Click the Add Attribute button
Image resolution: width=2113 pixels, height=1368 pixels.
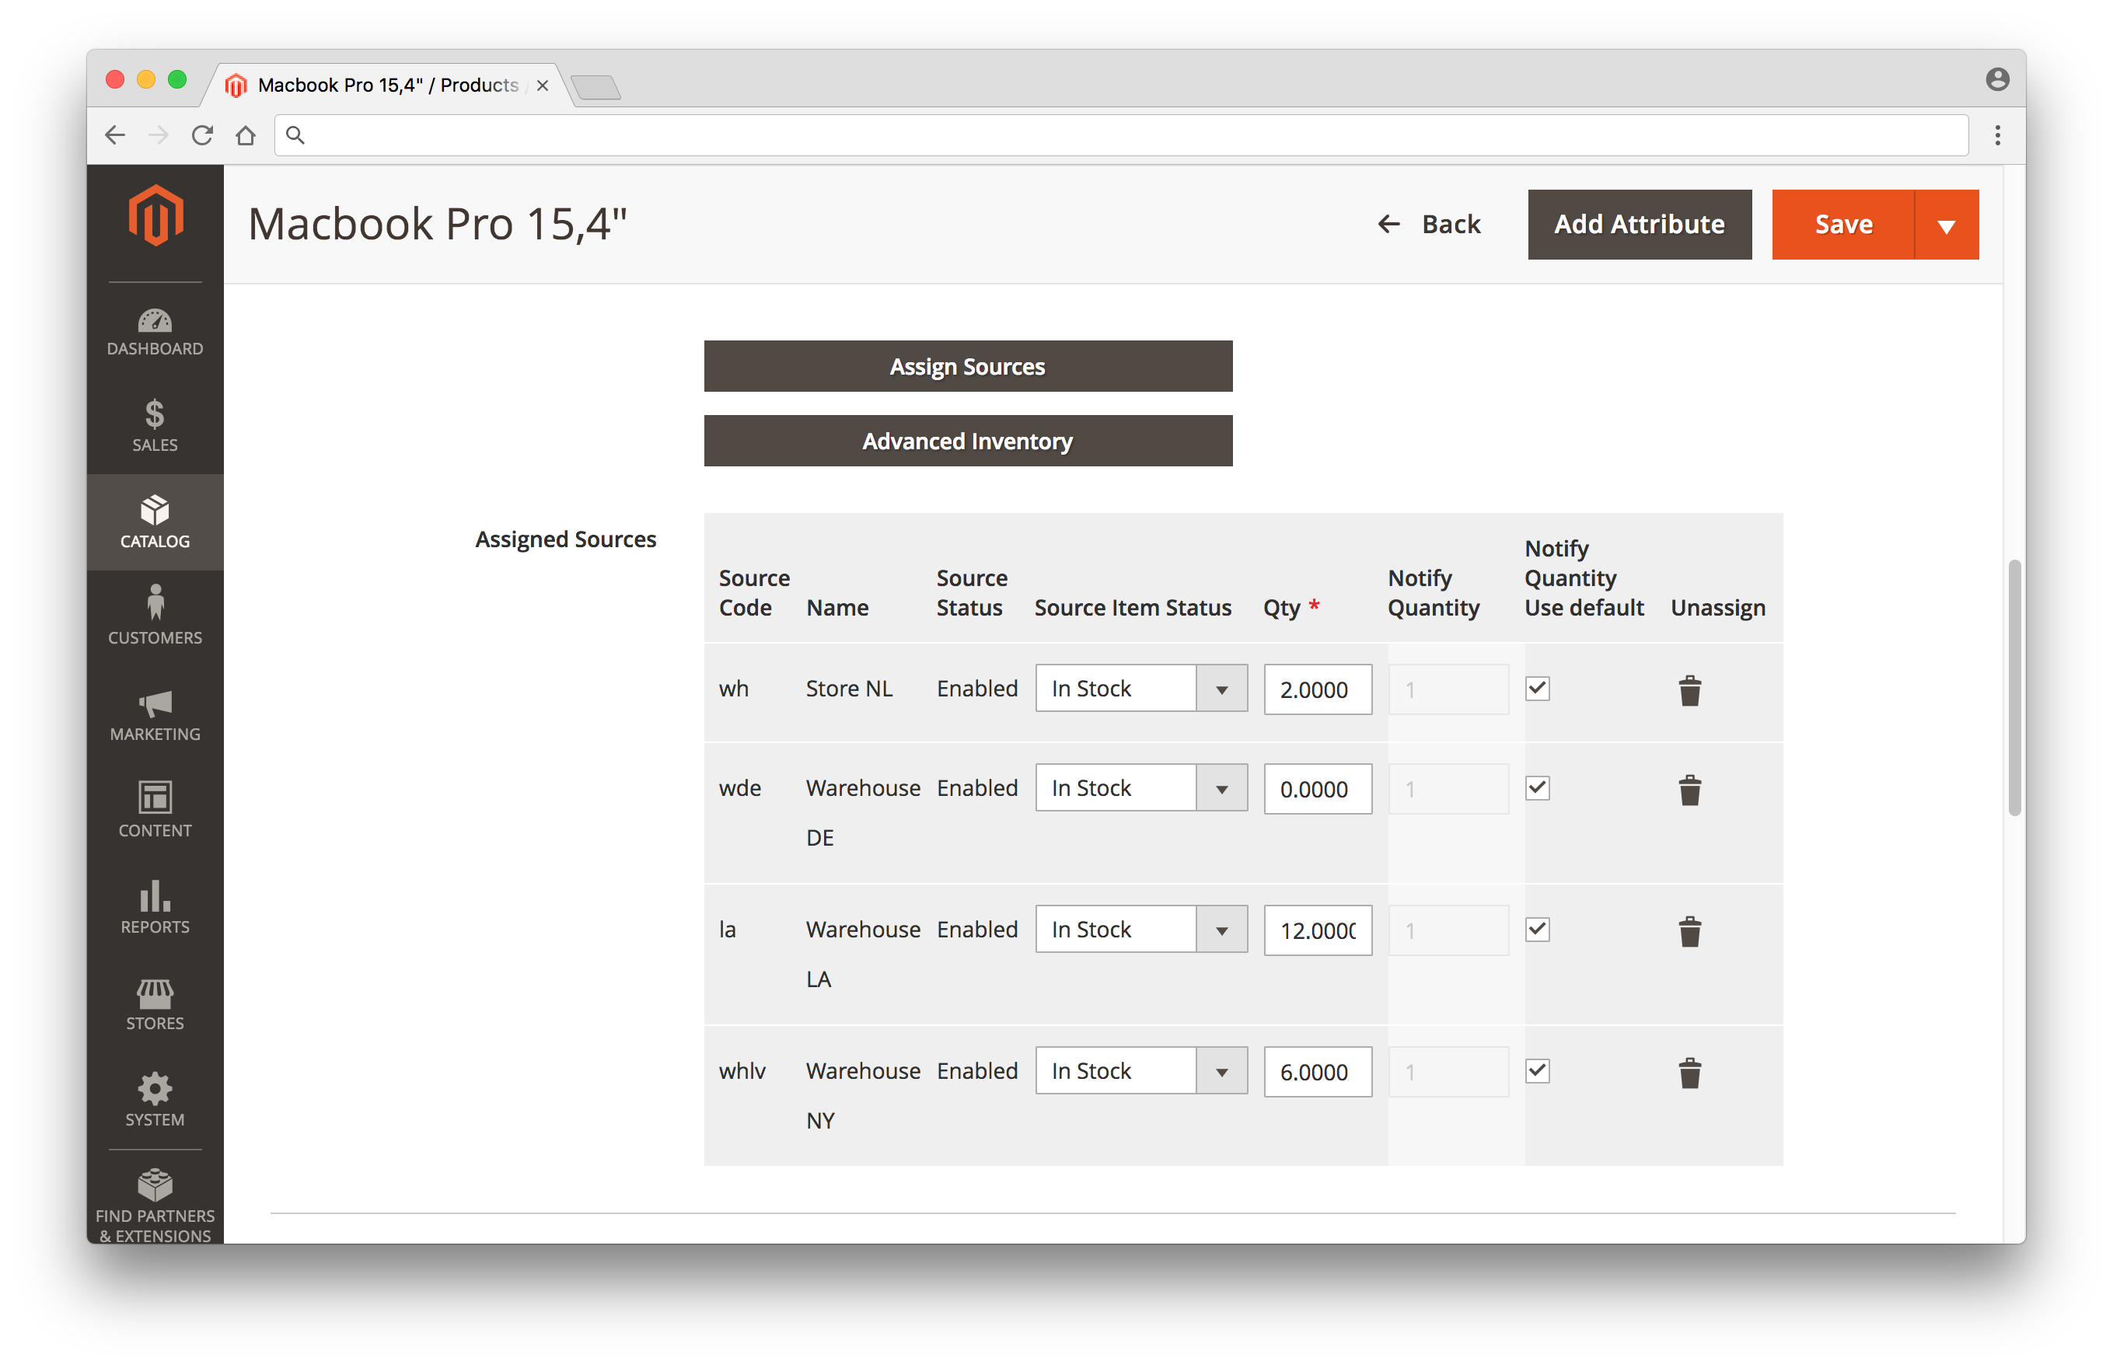point(1639,225)
